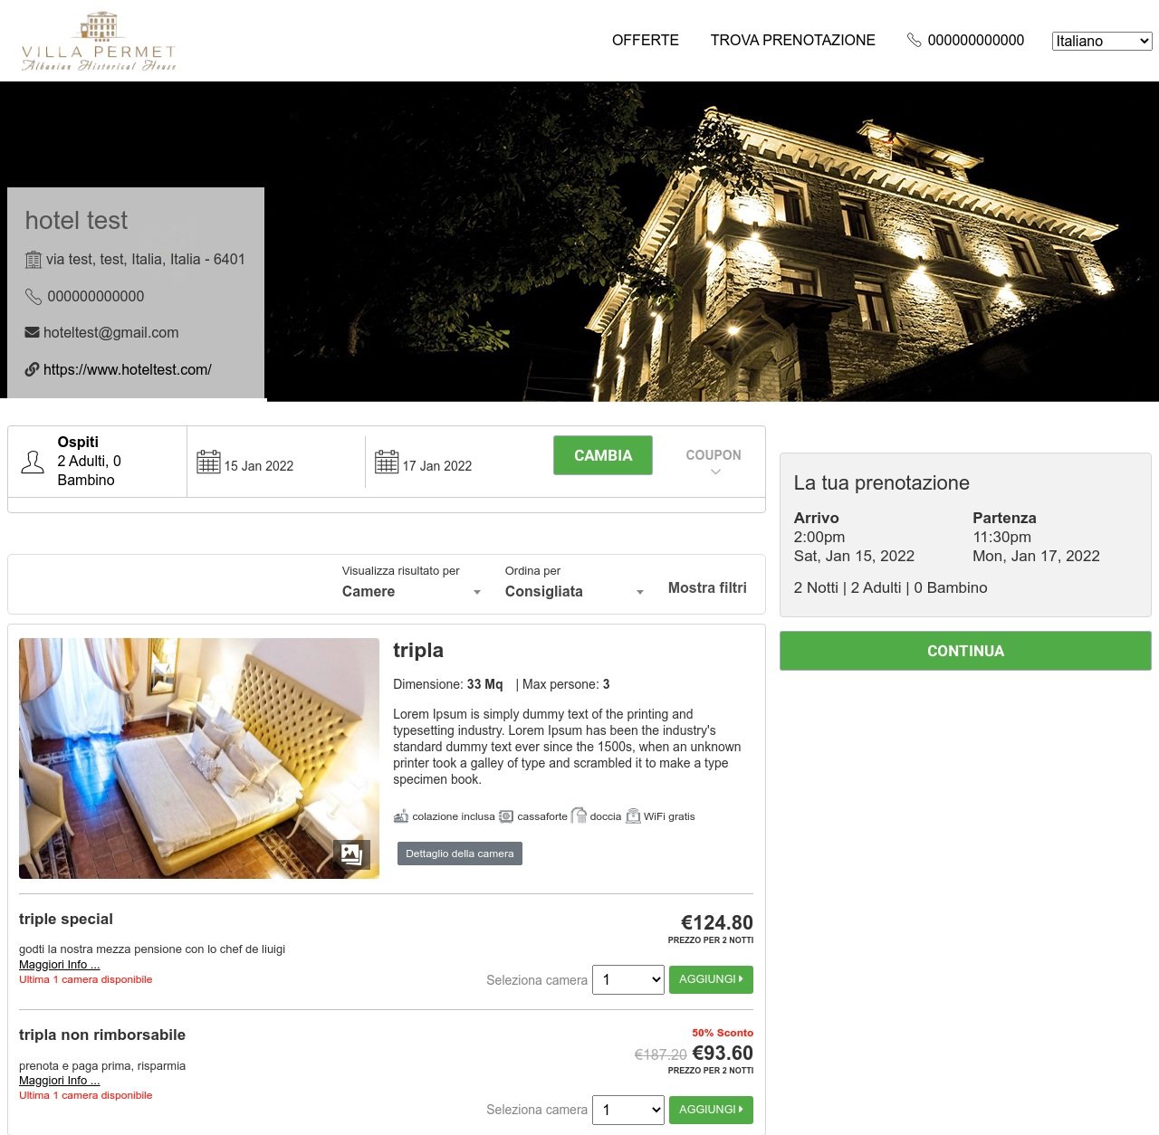Screen dimensions: 1159x1135
Task: Click the WiFi gratis amenity icon
Action: pos(633,816)
